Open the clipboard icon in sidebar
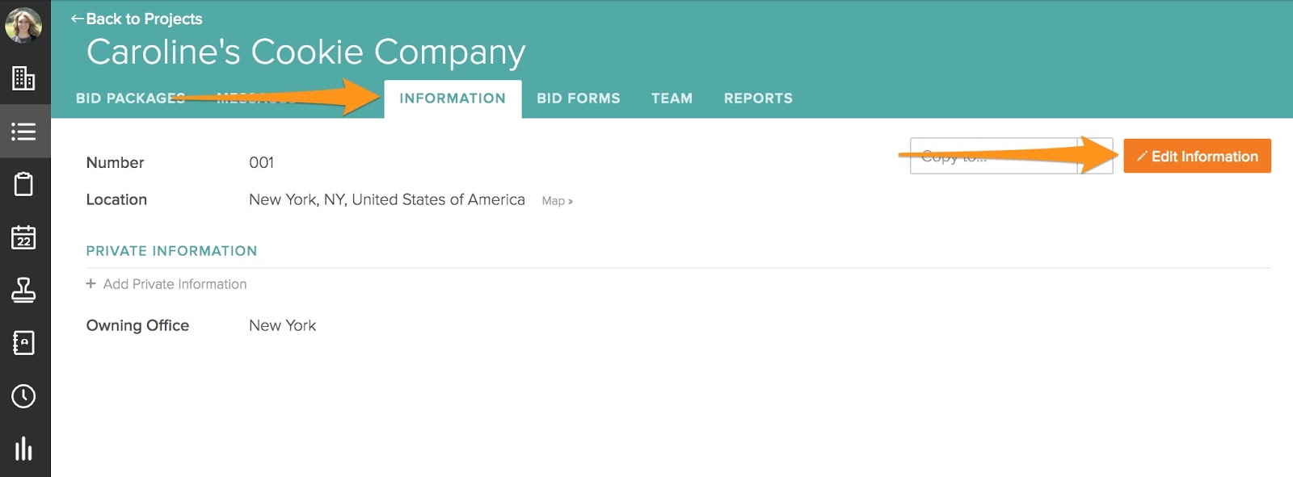1293x477 pixels. 23,184
